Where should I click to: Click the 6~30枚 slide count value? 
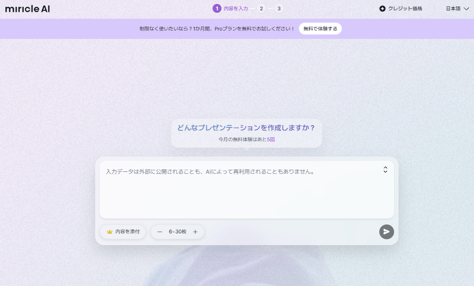point(178,232)
